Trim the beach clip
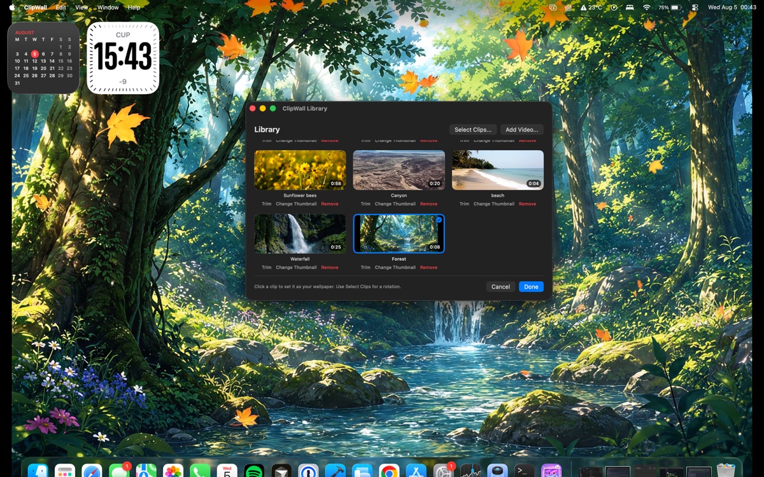This screenshot has height=477, width=764. pyautogui.click(x=464, y=204)
